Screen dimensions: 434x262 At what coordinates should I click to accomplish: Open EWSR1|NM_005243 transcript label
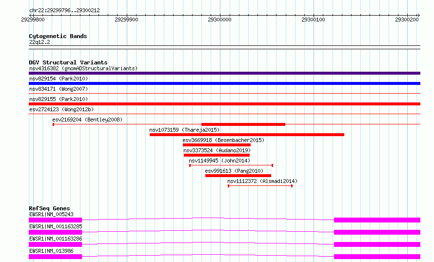(51, 214)
